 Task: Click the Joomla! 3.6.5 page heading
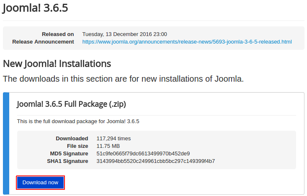(x=35, y=8)
